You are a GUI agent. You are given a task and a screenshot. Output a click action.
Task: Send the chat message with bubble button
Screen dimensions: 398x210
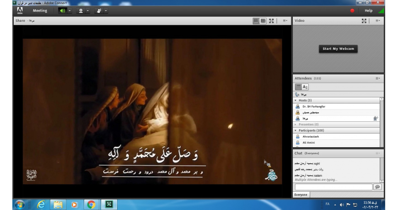pyautogui.click(x=377, y=187)
